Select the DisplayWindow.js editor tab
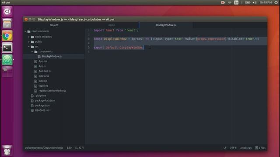Image resolution: width=280 pixels, height=157 pixels. click(166, 25)
